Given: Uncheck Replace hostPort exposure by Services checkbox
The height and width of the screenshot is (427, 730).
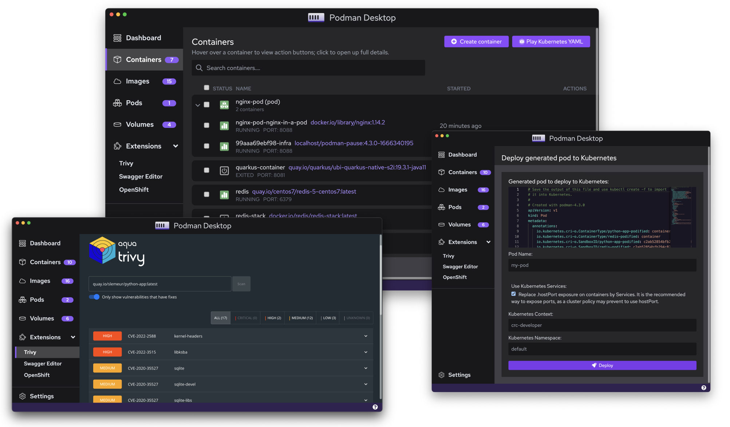Looking at the screenshot, I should click(513, 294).
